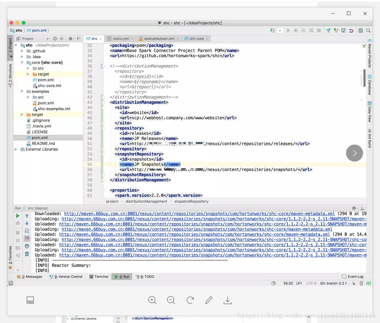Screen dimensions: 380x323
Task: Zoom out using the image viewer magnifier minus
Action: click(x=171, y=300)
